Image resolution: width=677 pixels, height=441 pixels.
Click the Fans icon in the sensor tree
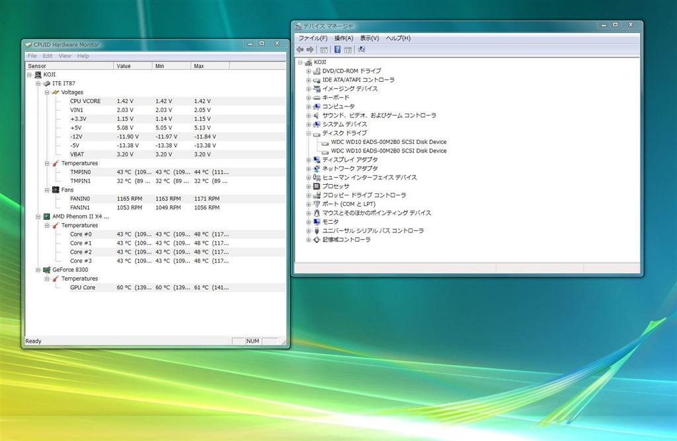pos(56,189)
